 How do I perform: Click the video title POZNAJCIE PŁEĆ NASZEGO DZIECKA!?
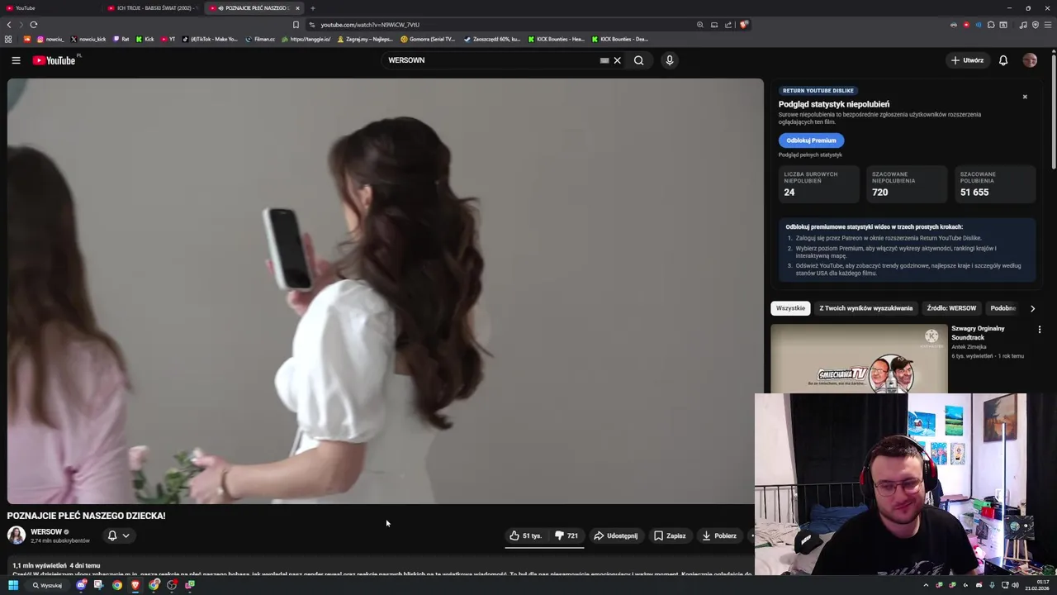[x=87, y=516]
